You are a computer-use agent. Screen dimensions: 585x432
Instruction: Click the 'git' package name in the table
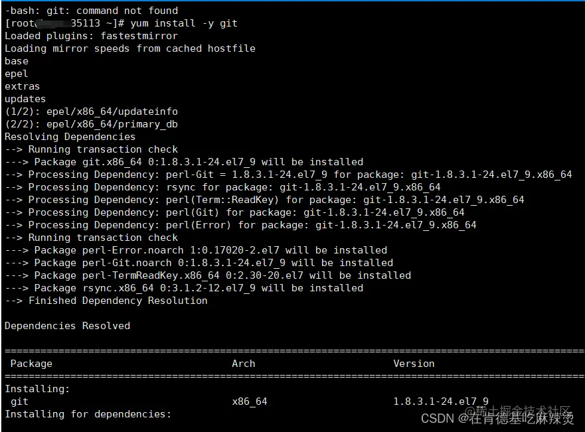click(19, 402)
